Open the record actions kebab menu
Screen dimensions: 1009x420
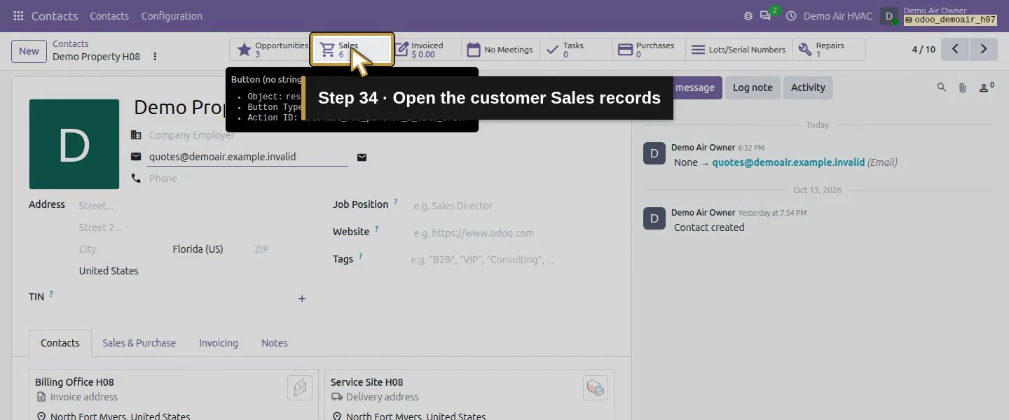click(x=155, y=57)
